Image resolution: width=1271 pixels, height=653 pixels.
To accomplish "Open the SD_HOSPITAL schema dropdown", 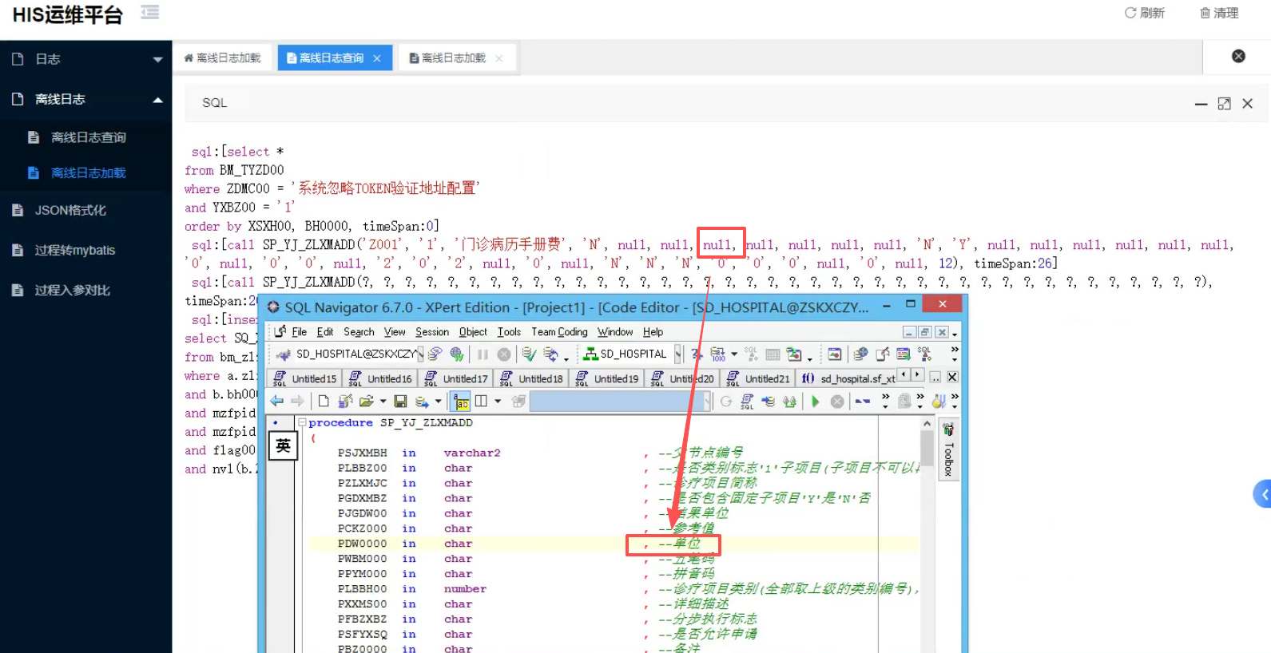I will pyautogui.click(x=677, y=354).
